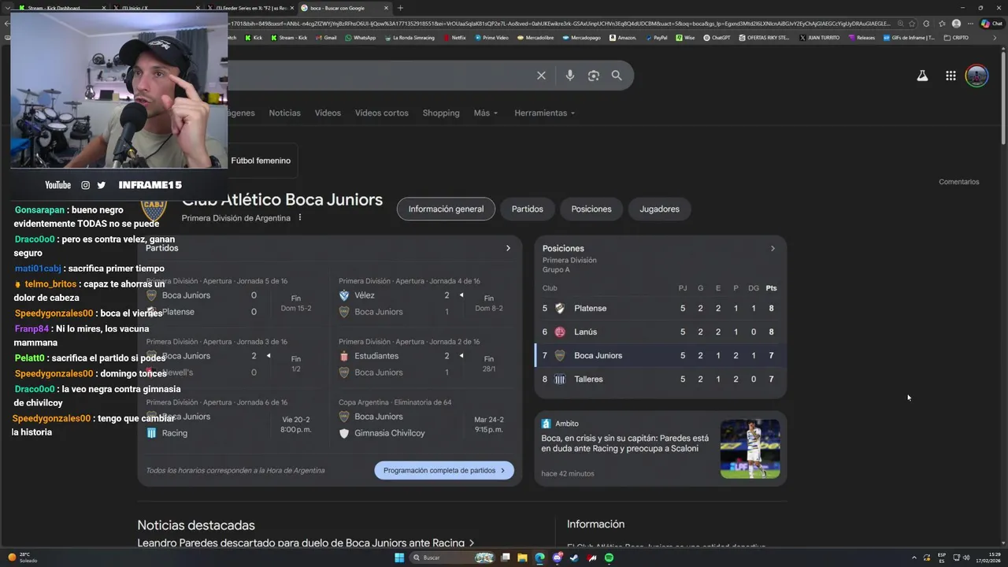Open Google Lens image search
The height and width of the screenshot is (567, 1008).
point(594,76)
